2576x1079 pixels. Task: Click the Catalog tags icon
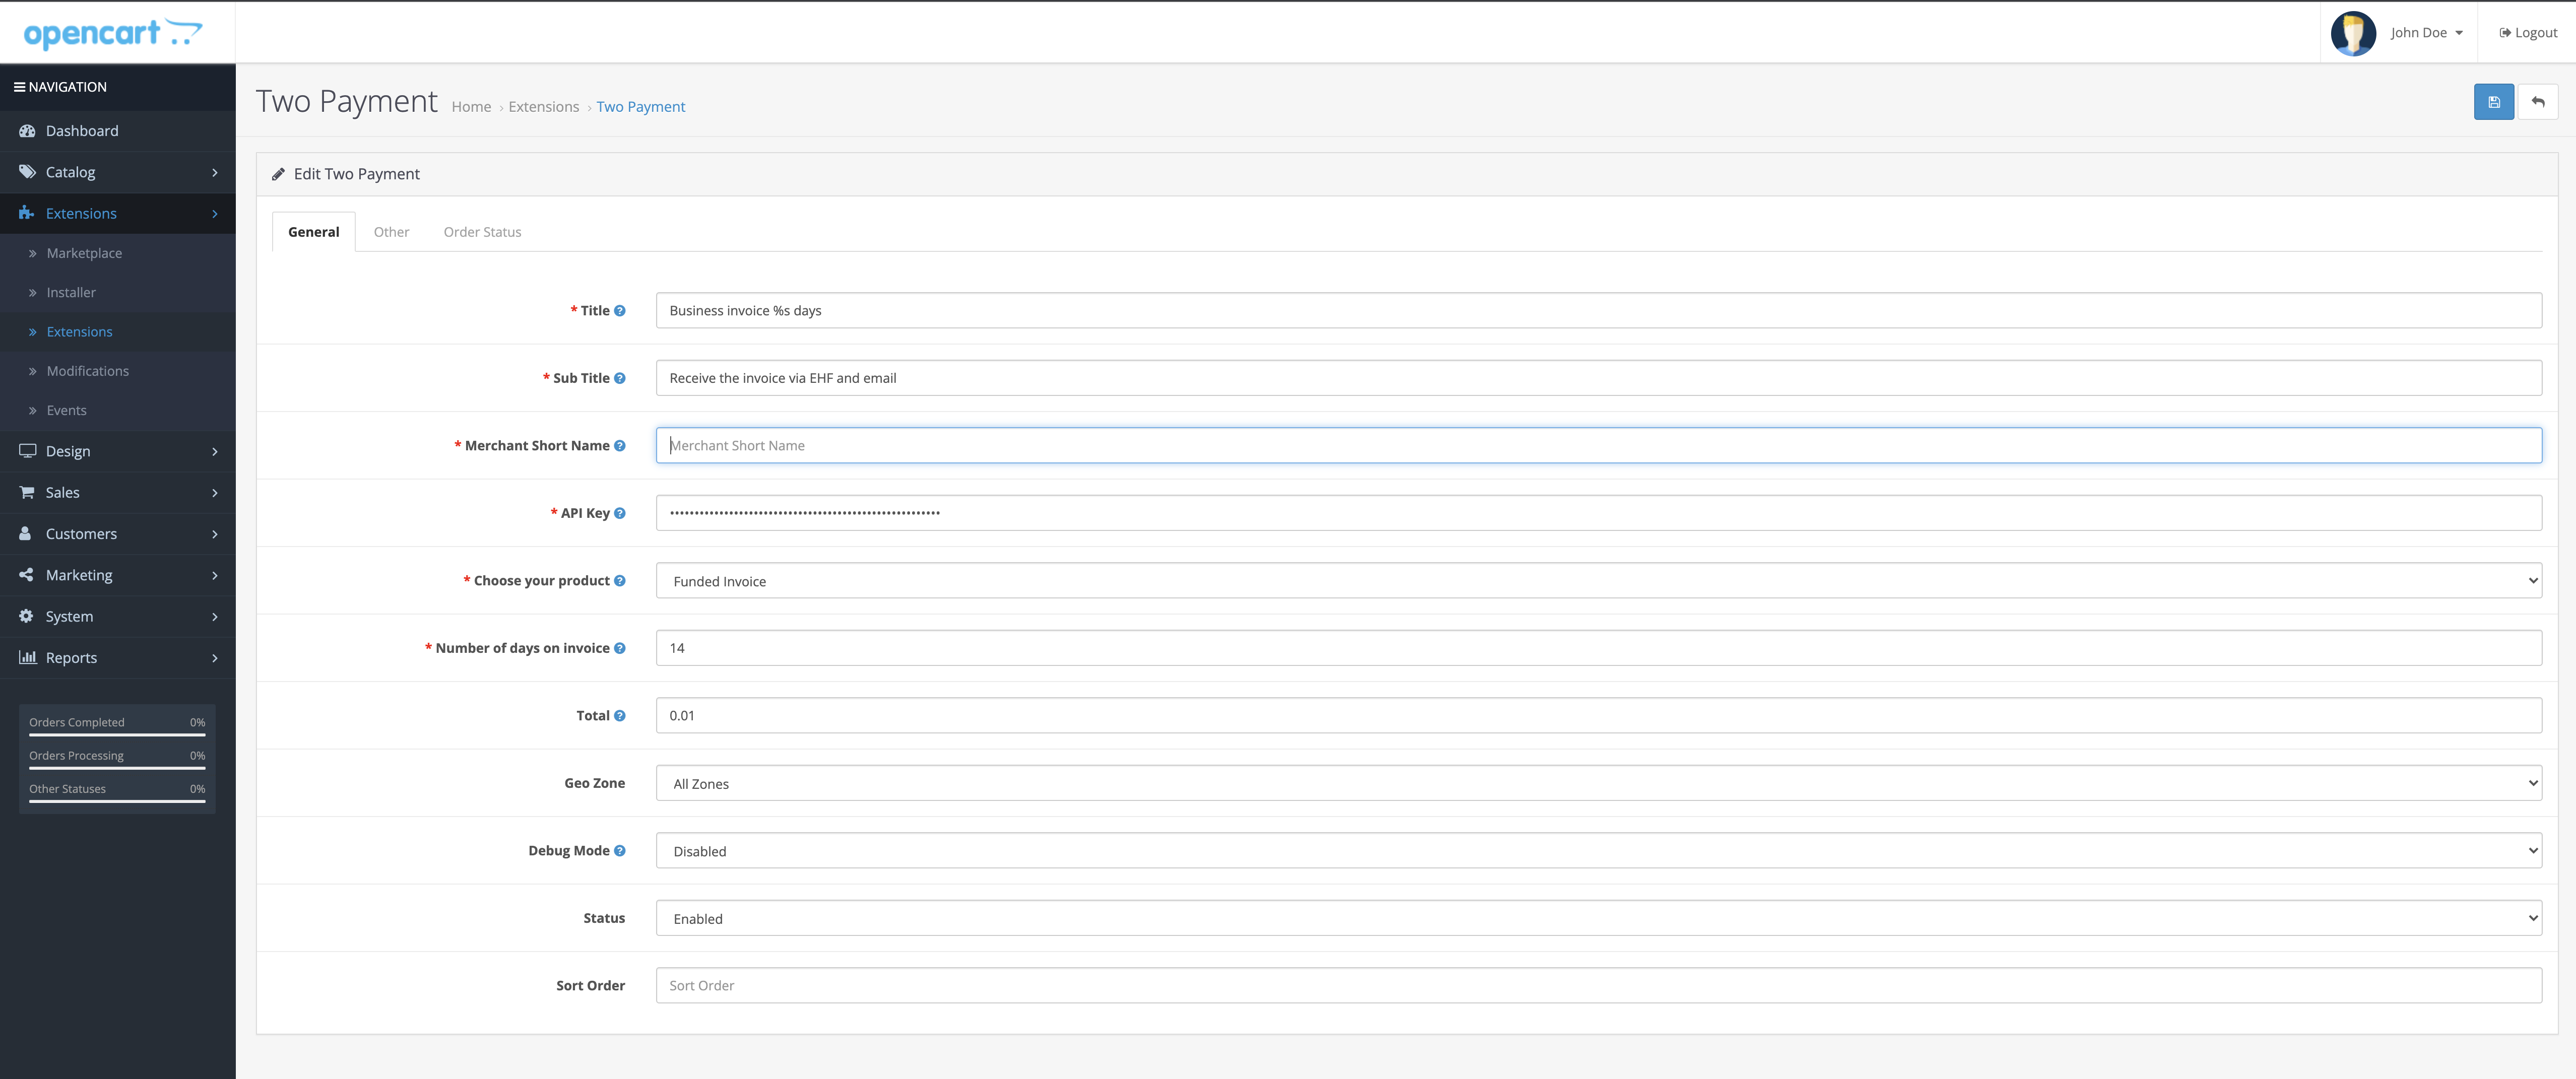point(27,172)
